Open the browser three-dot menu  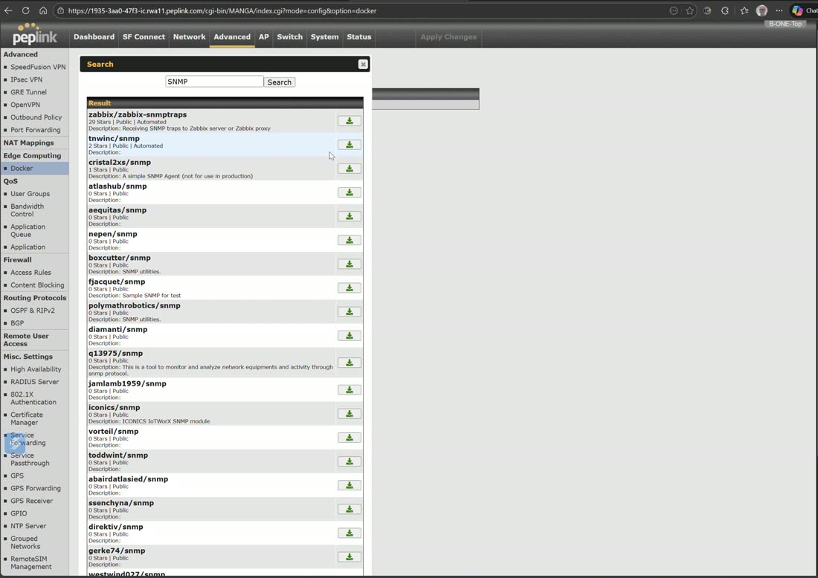click(x=779, y=10)
